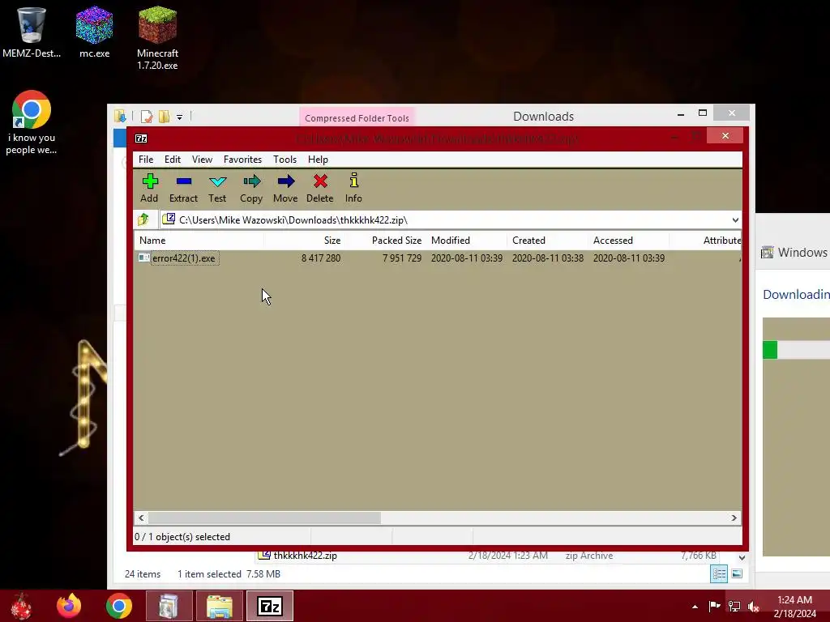Sort by the Name column header

(199, 240)
